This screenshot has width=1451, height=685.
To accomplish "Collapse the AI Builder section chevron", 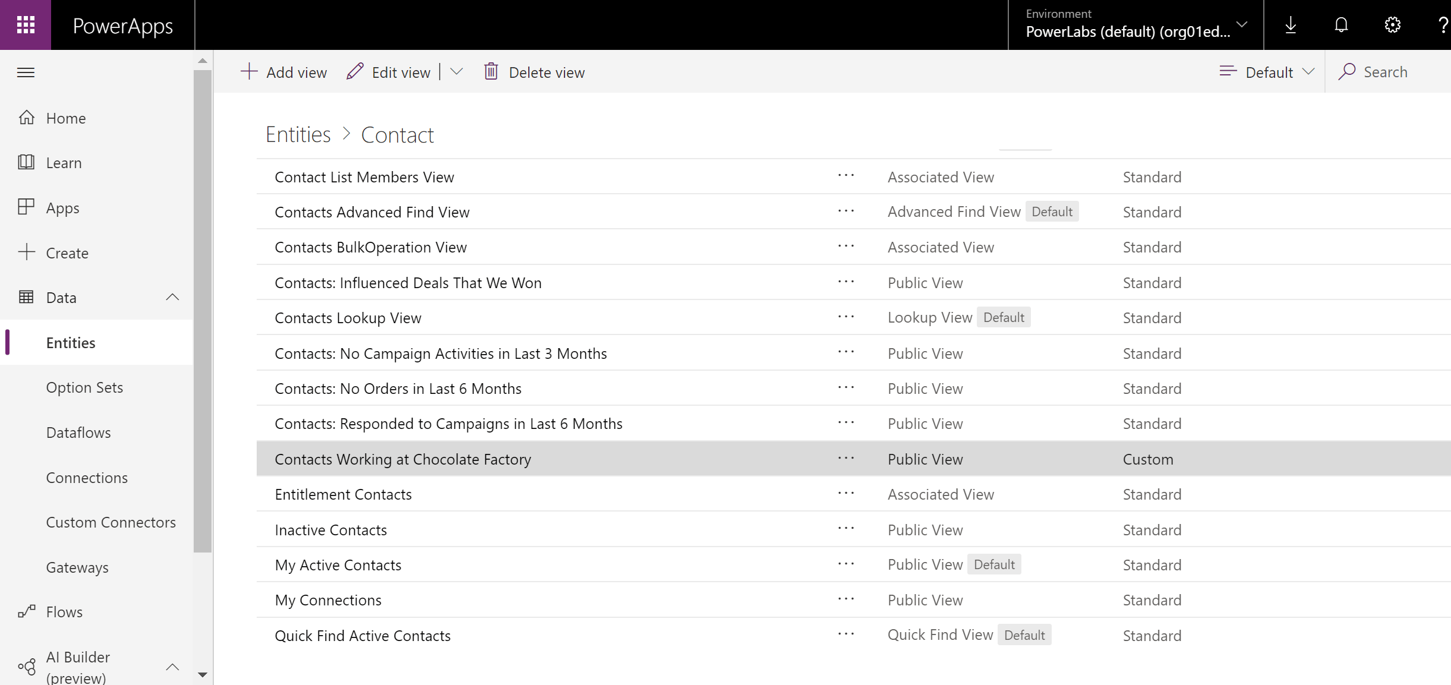I will (x=172, y=667).
